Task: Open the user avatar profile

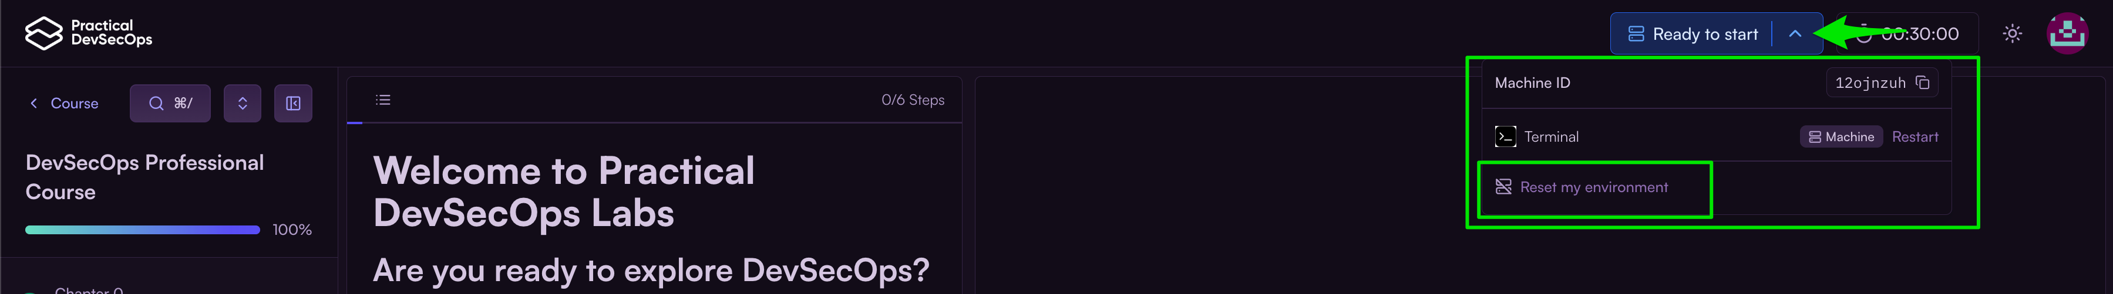Action: coord(2067,33)
